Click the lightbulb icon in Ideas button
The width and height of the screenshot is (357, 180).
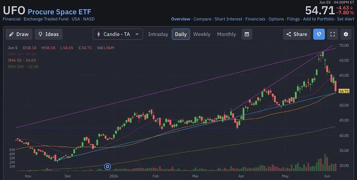click(40, 34)
